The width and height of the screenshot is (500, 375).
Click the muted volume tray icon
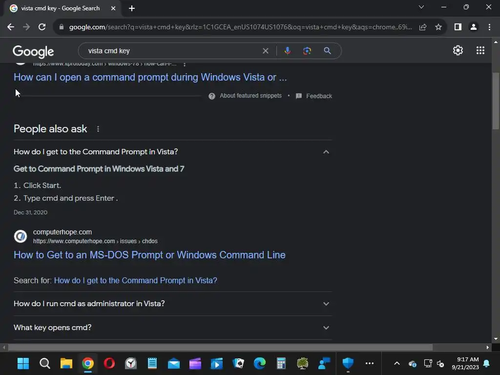[441, 363]
